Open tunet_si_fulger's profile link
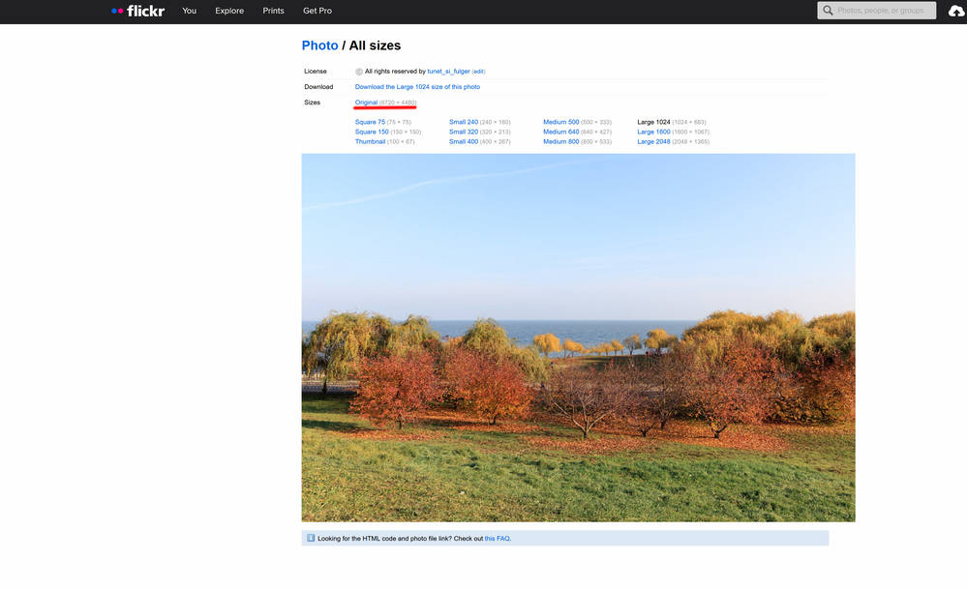 coord(448,72)
